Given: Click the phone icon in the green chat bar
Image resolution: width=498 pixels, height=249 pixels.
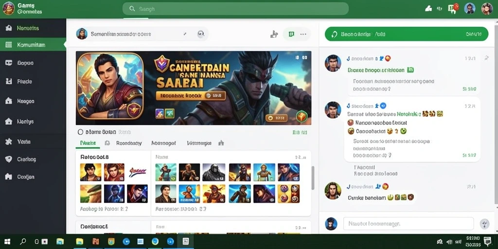Looking at the screenshot, I should point(334,34).
